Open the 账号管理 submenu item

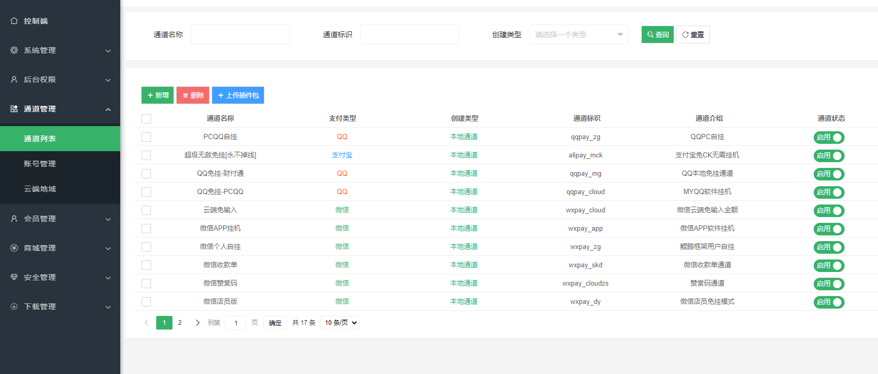(40, 164)
